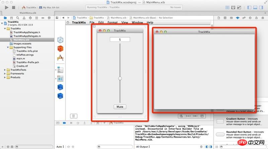Open the TrackMix scheme selector
This screenshot has width=268, height=149.
29,7
